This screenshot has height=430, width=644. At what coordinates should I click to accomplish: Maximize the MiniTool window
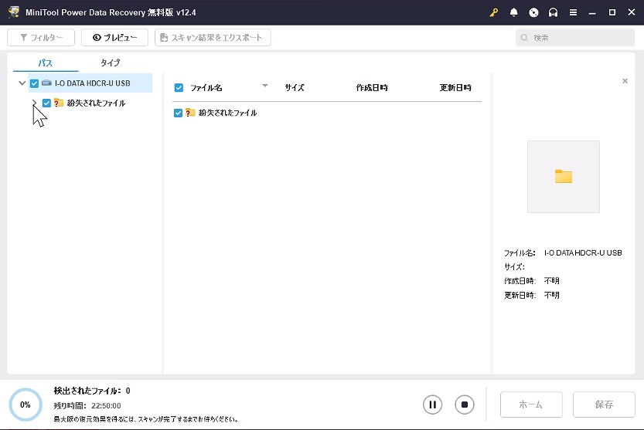tap(612, 12)
